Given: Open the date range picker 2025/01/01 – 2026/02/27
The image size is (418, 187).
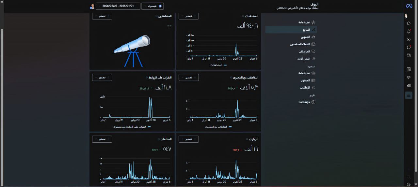Looking at the screenshot, I should [x=118, y=6].
